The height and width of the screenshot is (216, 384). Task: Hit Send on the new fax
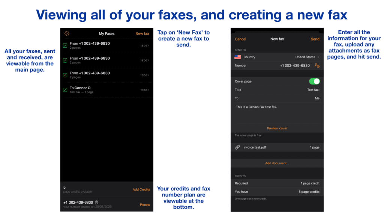[x=315, y=39]
